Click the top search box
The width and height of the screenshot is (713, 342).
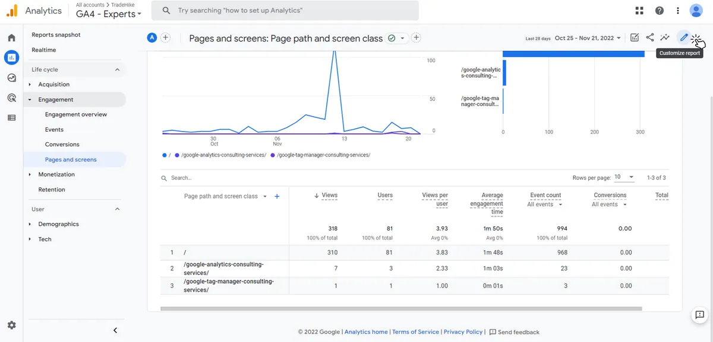tap(285, 11)
